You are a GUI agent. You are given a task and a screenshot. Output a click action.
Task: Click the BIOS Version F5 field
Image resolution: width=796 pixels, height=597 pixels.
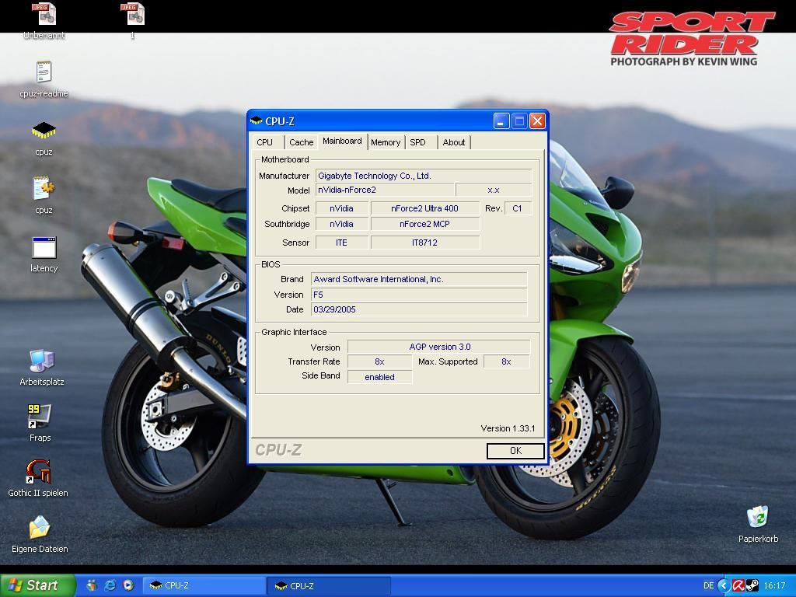[x=419, y=295]
